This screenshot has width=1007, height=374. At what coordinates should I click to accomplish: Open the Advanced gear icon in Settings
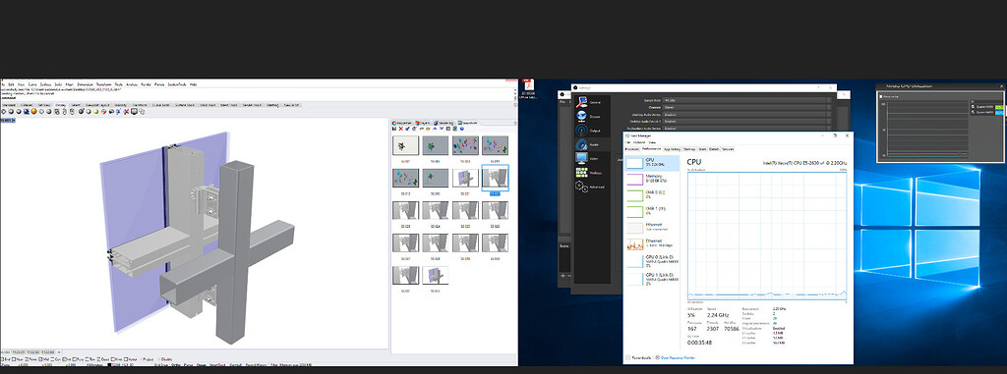pyautogui.click(x=581, y=187)
